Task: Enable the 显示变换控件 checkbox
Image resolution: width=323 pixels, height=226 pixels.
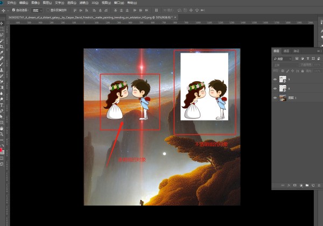Action: click(47, 10)
